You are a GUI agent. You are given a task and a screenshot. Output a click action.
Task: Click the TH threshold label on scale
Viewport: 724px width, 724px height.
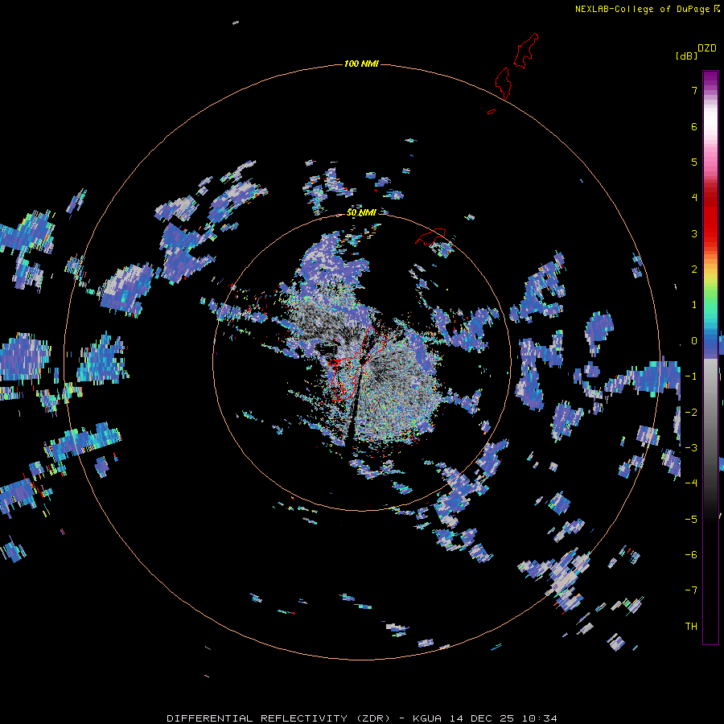pyautogui.click(x=691, y=627)
